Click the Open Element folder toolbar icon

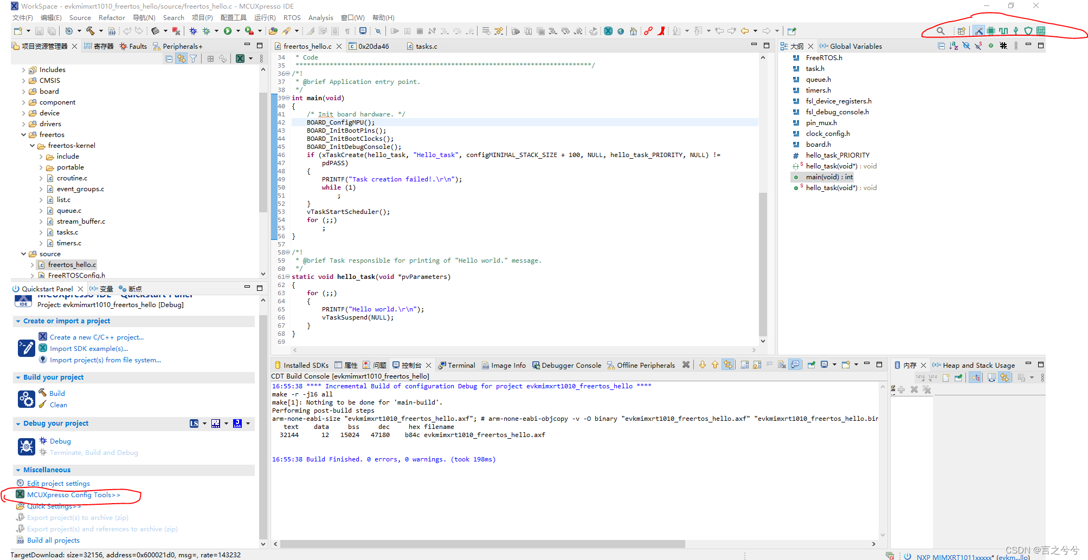(x=273, y=31)
